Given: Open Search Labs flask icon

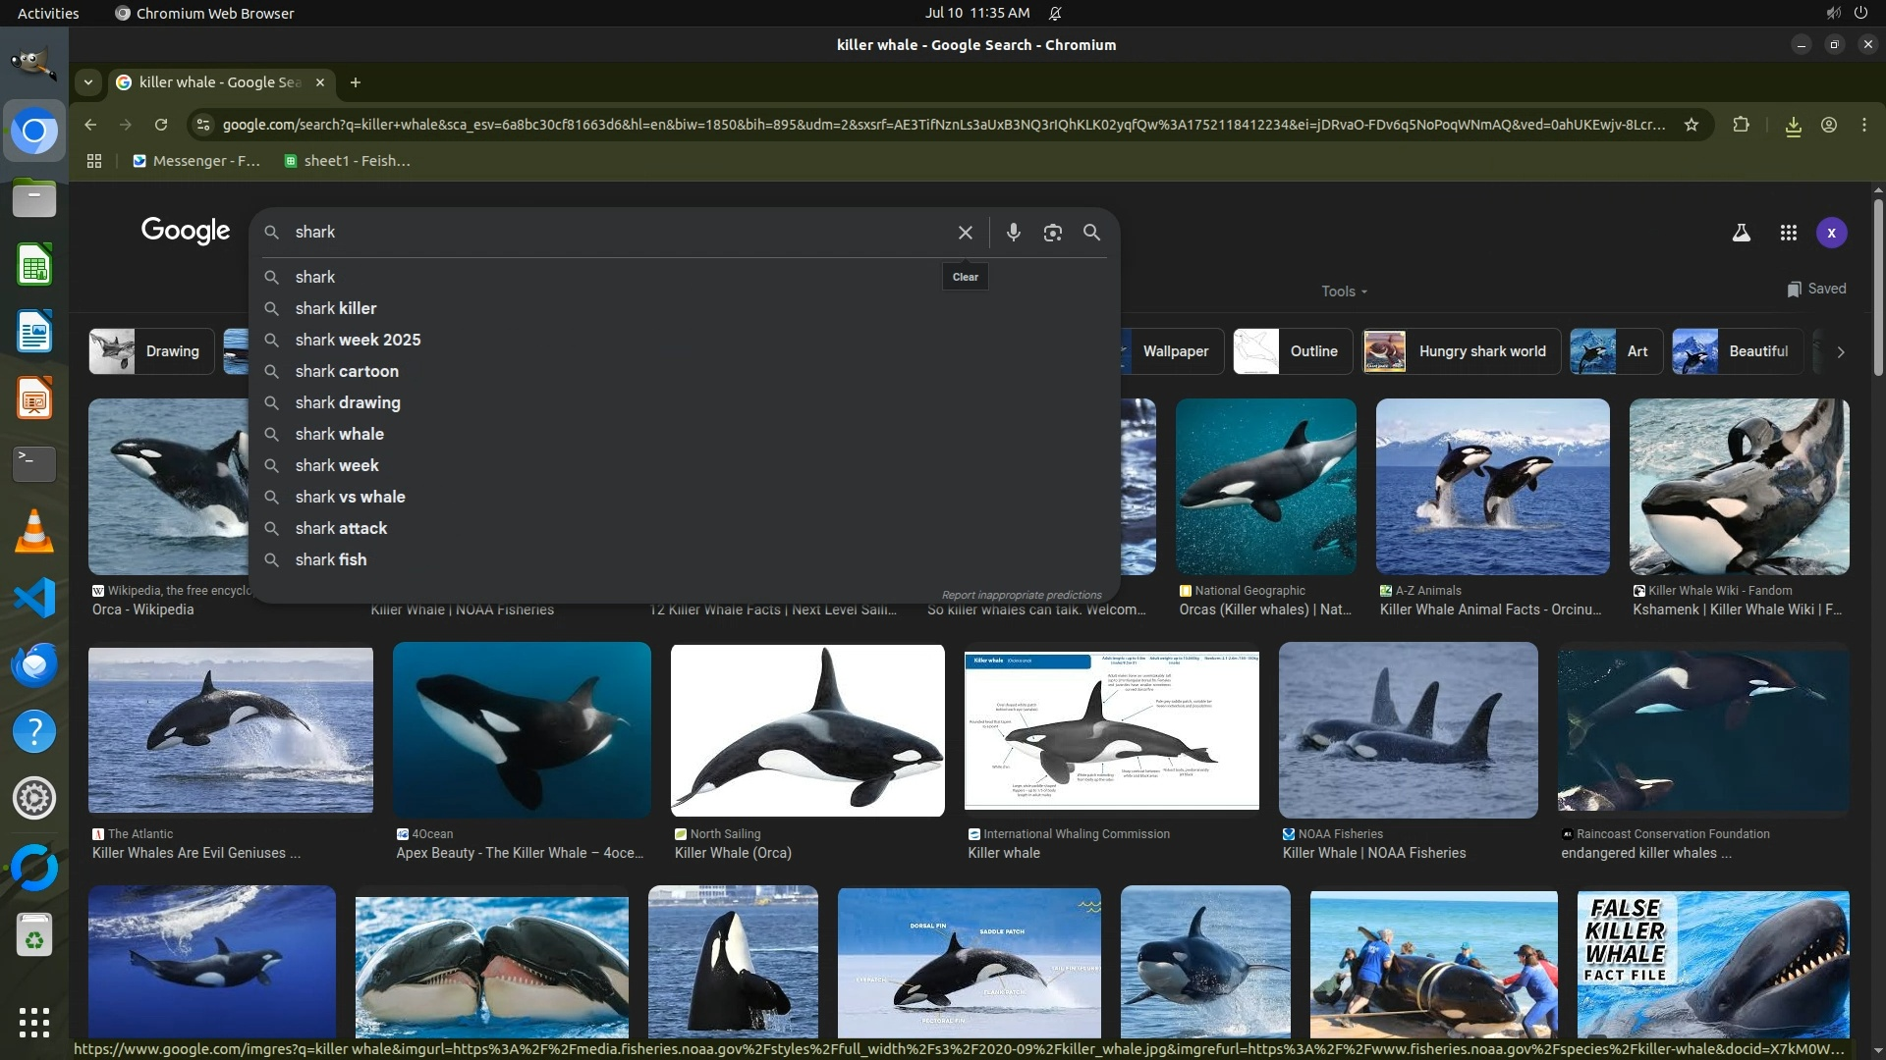Looking at the screenshot, I should tap(1741, 233).
